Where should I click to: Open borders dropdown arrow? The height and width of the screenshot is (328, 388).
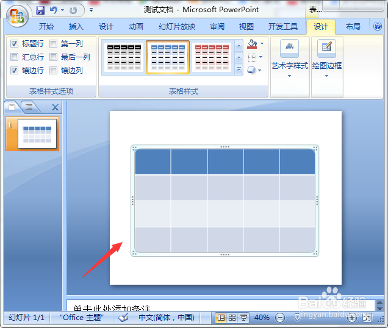point(261,57)
